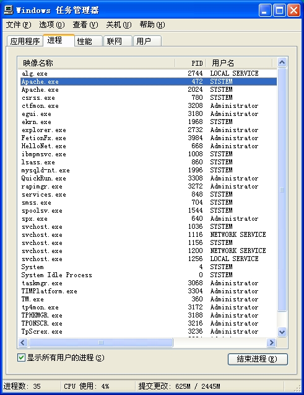Switch to the 应用程序 tab

(25, 41)
